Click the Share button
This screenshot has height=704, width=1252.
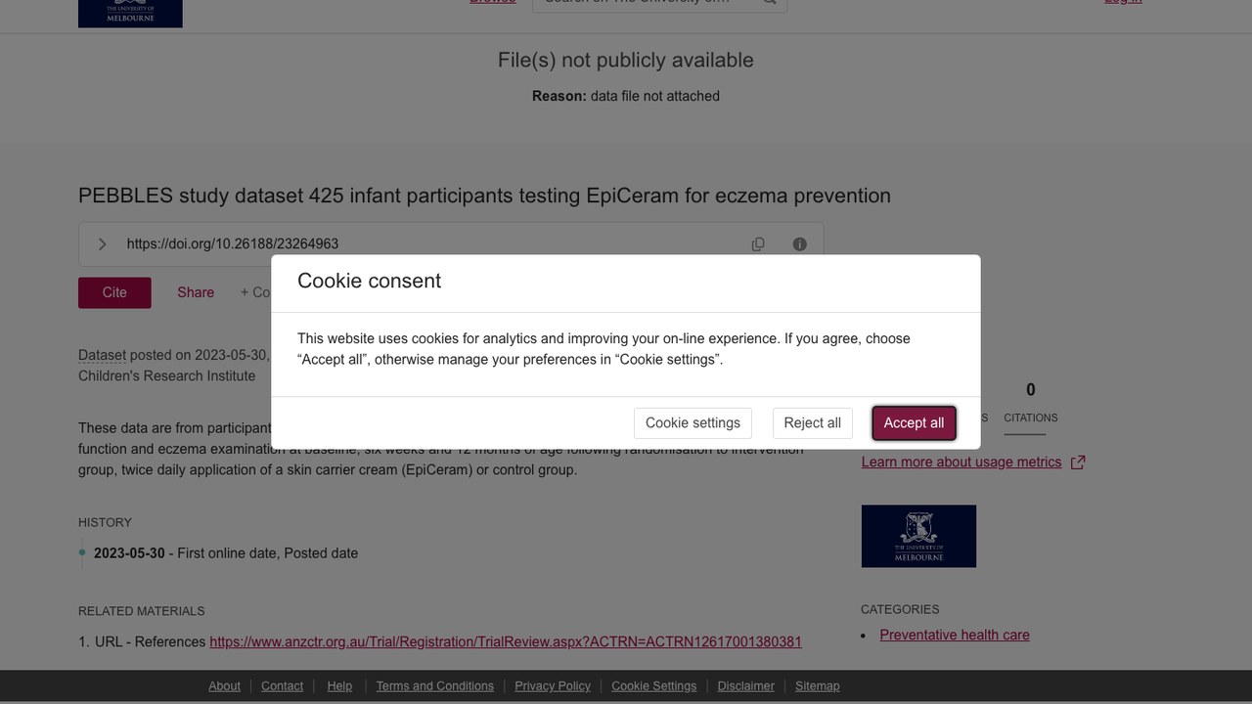click(x=196, y=292)
